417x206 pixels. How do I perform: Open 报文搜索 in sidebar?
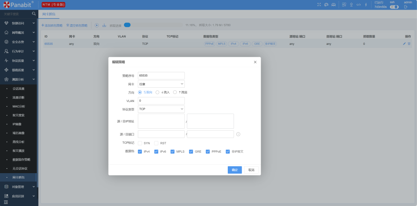coord(19,115)
